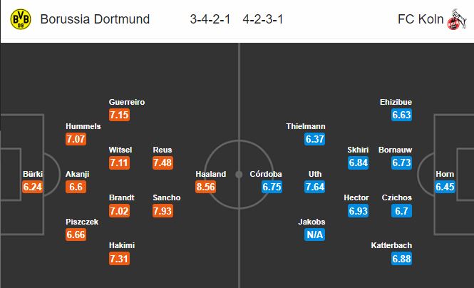Click Ehizibue's 6.63 rating badge
This screenshot has width=474, height=288.
(401, 115)
